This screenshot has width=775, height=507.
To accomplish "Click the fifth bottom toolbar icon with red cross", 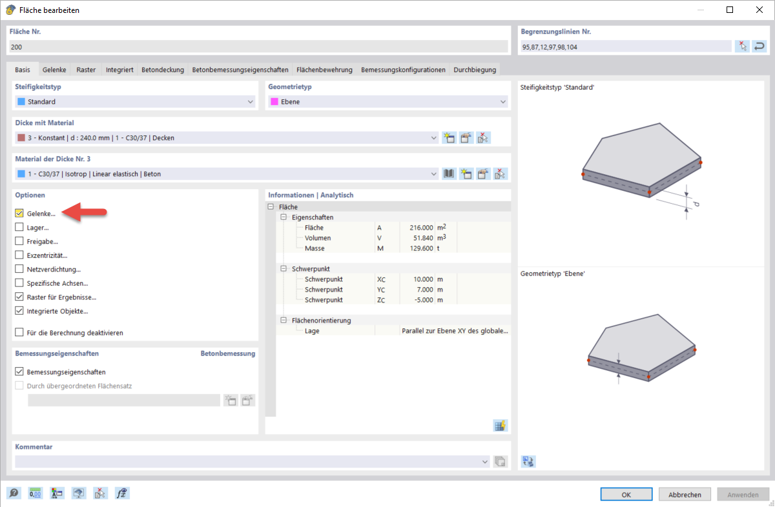I will pos(101,493).
